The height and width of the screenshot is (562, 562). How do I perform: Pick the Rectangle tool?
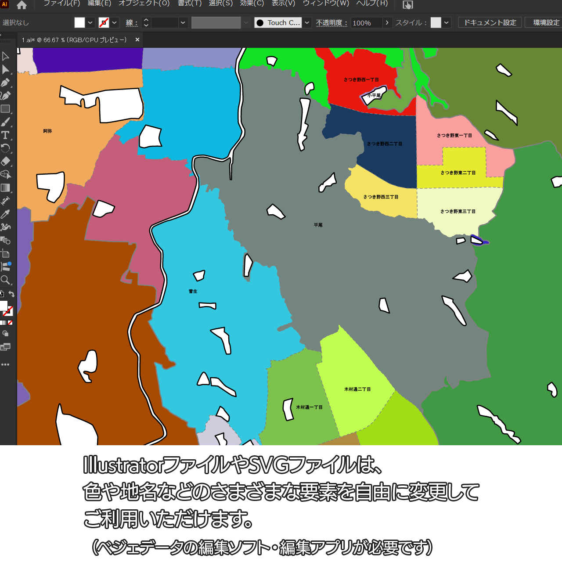pos(5,109)
